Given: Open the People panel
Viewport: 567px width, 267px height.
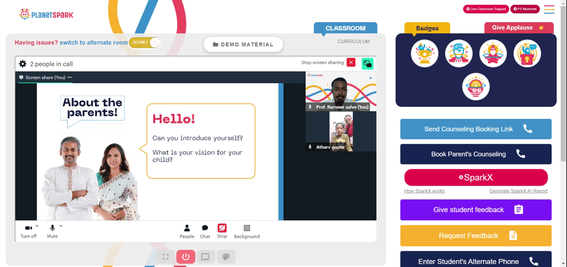Looking at the screenshot, I should pos(187,231).
